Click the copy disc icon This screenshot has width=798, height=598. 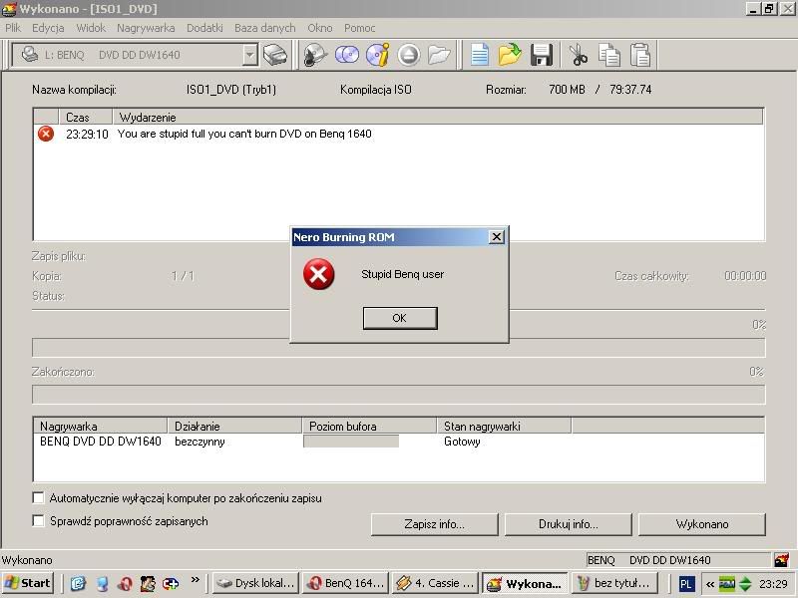tap(347, 55)
